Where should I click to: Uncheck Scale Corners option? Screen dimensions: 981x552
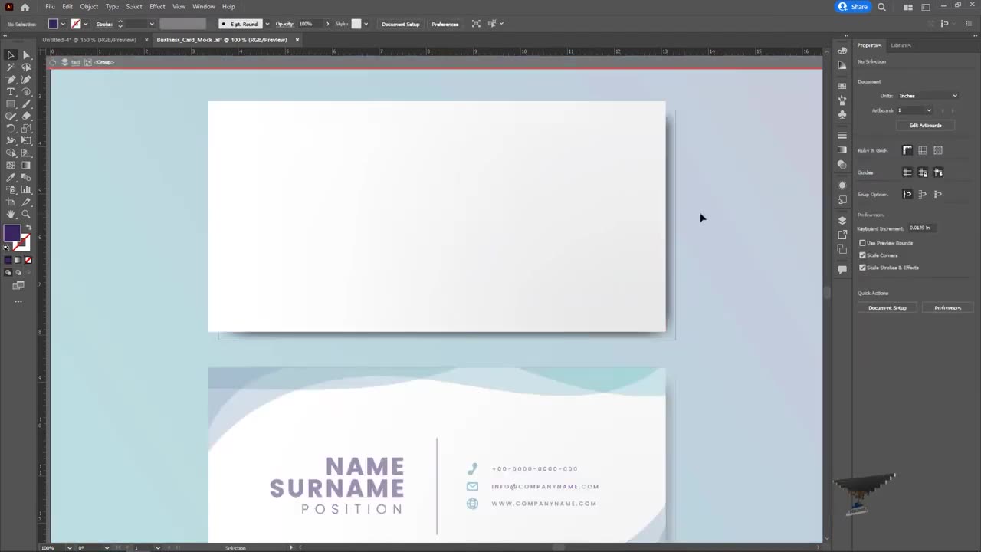point(862,255)
